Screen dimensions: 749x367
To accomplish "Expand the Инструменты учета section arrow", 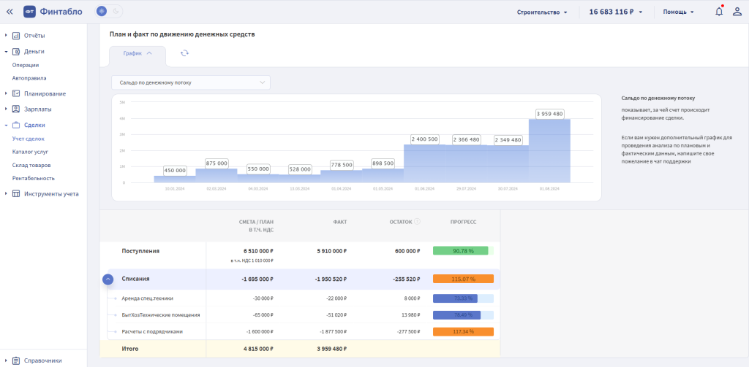I will (6, 194).
